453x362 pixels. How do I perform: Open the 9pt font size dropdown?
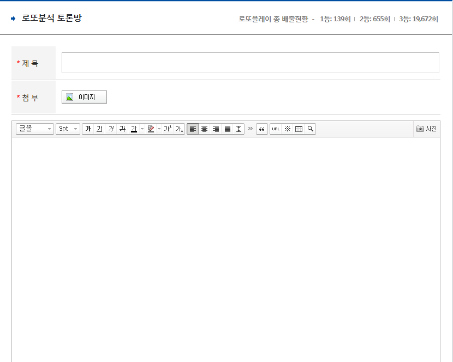(x=68, y=129)
